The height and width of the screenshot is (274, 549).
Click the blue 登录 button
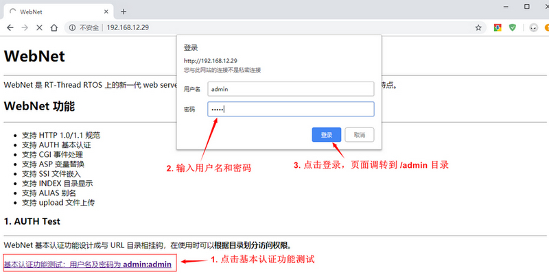pyautogui.click(x=326, y=134)
